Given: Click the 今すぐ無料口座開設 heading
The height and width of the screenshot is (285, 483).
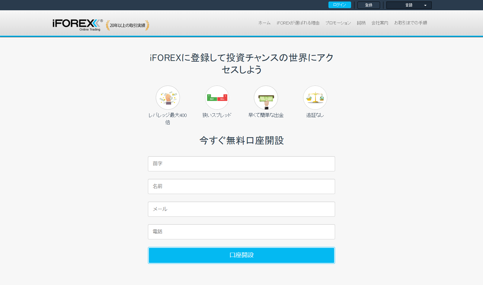Looking at the screenshot, I should (241, 141).
